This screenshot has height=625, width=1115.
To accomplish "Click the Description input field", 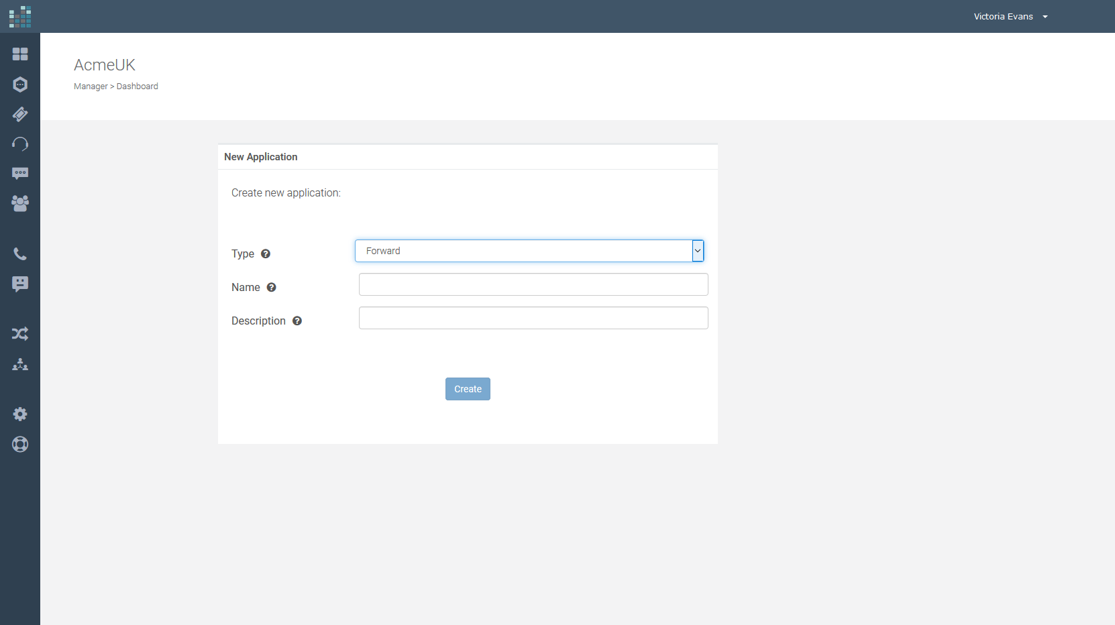I will click(533, 318).
